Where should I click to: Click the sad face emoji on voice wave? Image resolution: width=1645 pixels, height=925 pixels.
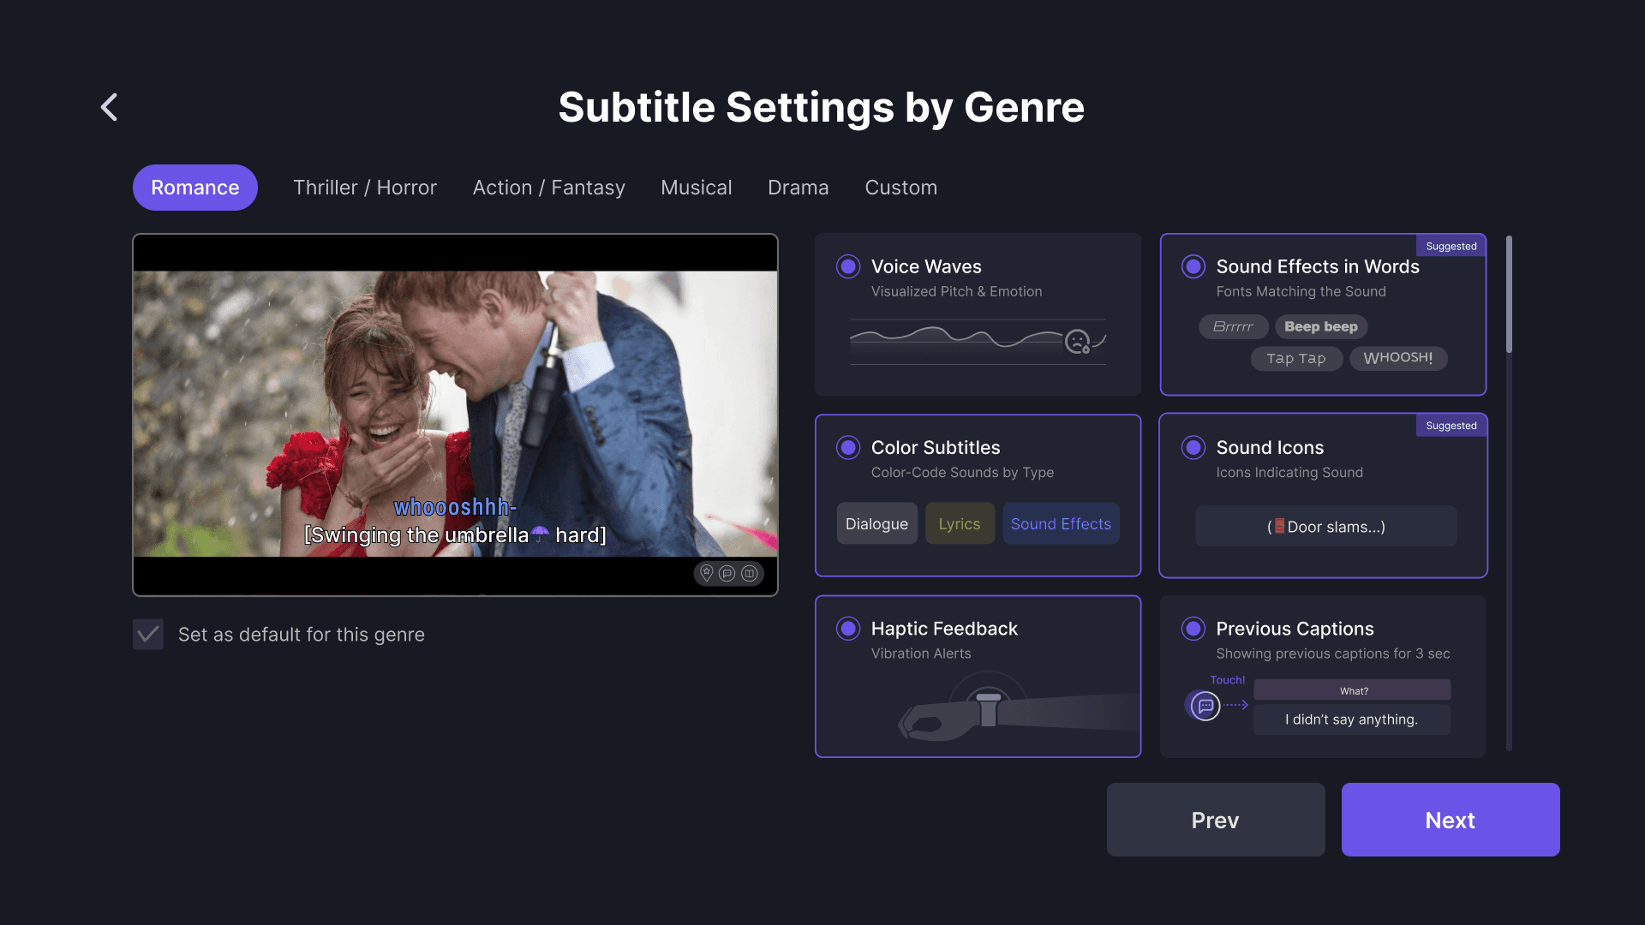click(1077, 342)
